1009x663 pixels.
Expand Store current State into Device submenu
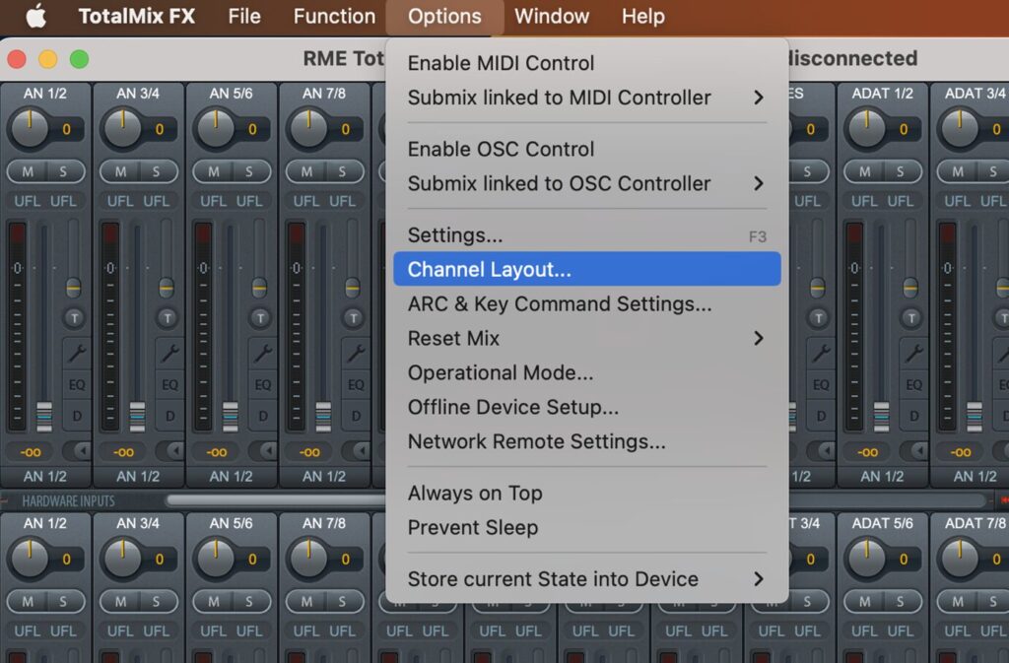553,579
